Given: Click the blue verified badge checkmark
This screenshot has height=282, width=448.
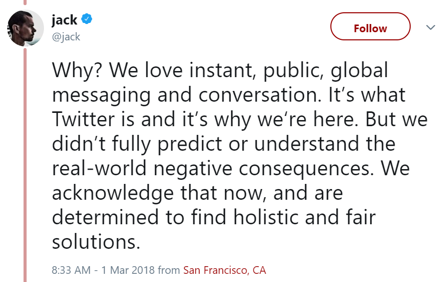Looking at the screenshot, I should pyautogui.click(x=86, y=19).
